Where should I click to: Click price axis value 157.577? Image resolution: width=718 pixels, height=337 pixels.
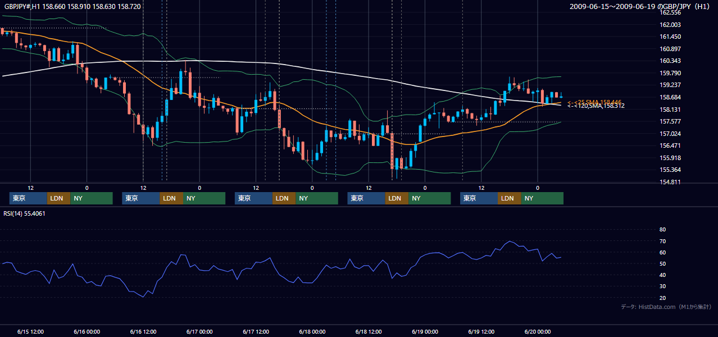670,121
